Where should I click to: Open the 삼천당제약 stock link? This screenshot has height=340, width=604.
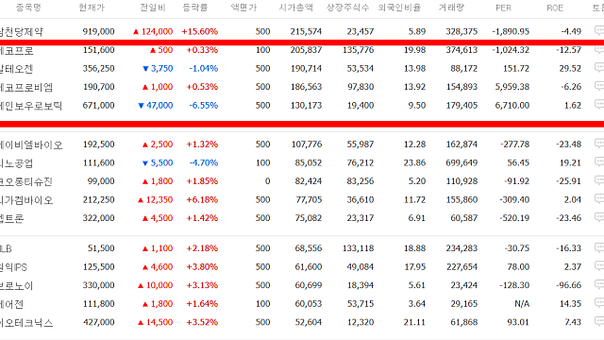point(22,31)
